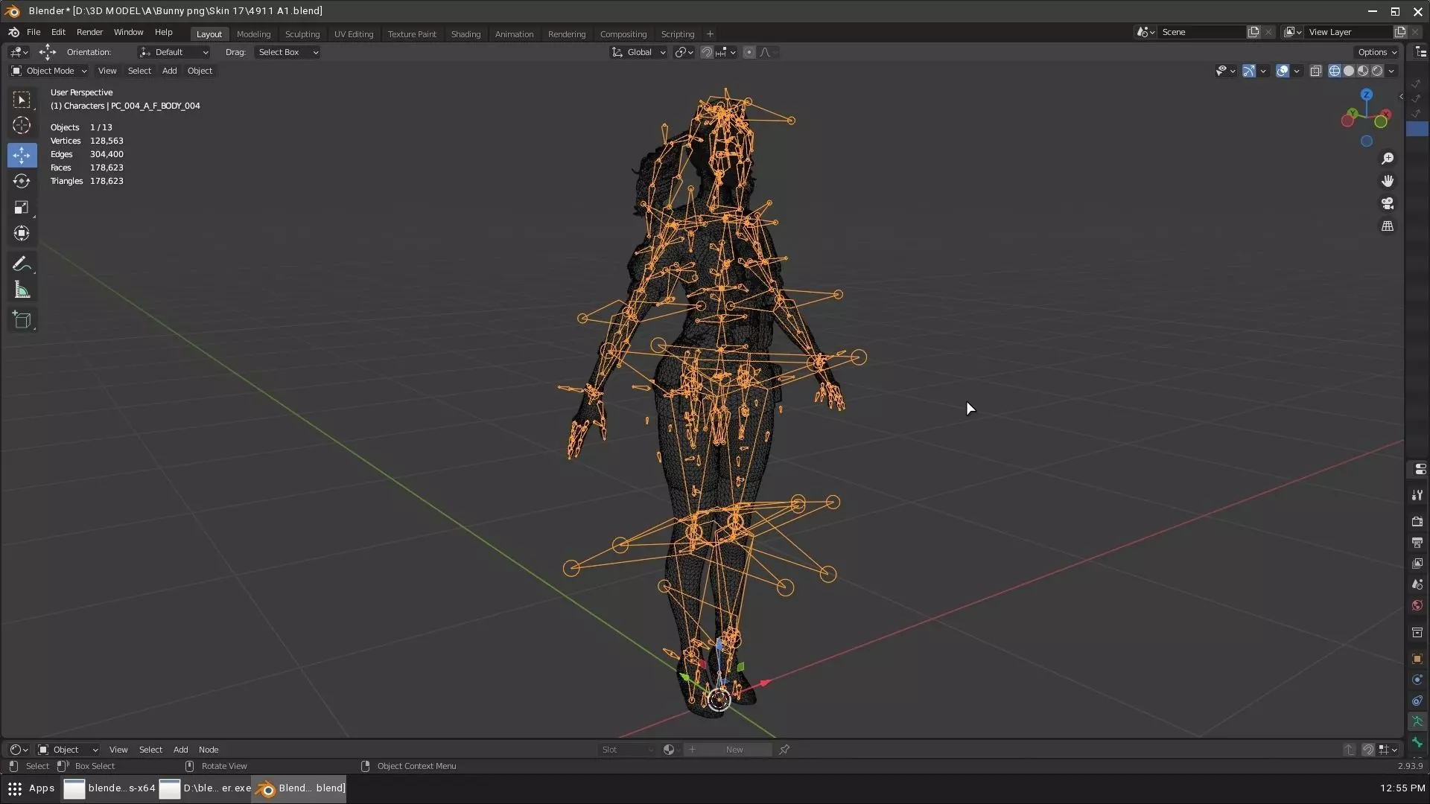The height and width of the screenshot is (804, 1430).
Task: Select the Measure ruler tool
Action: (22, 290)
